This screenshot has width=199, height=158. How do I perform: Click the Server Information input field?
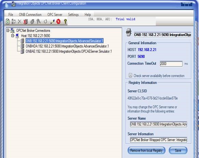click(158, 140)
